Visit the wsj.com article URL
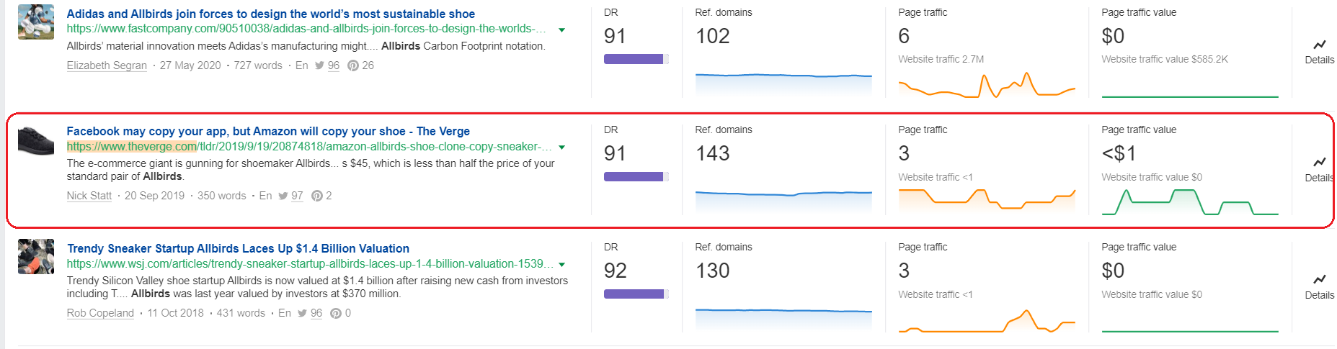Viewport: 1337px width, 349px height. (x=310, y=264)
